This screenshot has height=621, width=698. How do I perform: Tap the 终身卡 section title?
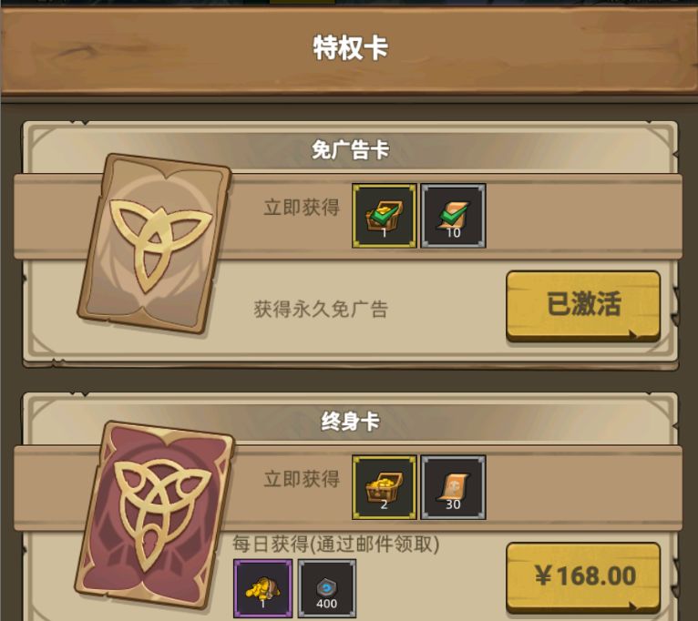click(350, 421)
